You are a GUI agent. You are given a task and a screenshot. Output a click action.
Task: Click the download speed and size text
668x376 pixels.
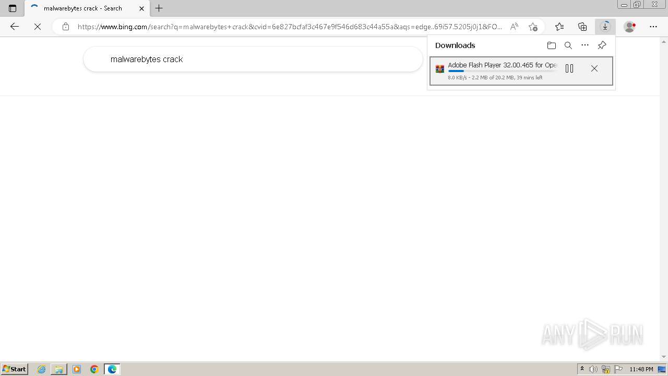click(495, 77)
